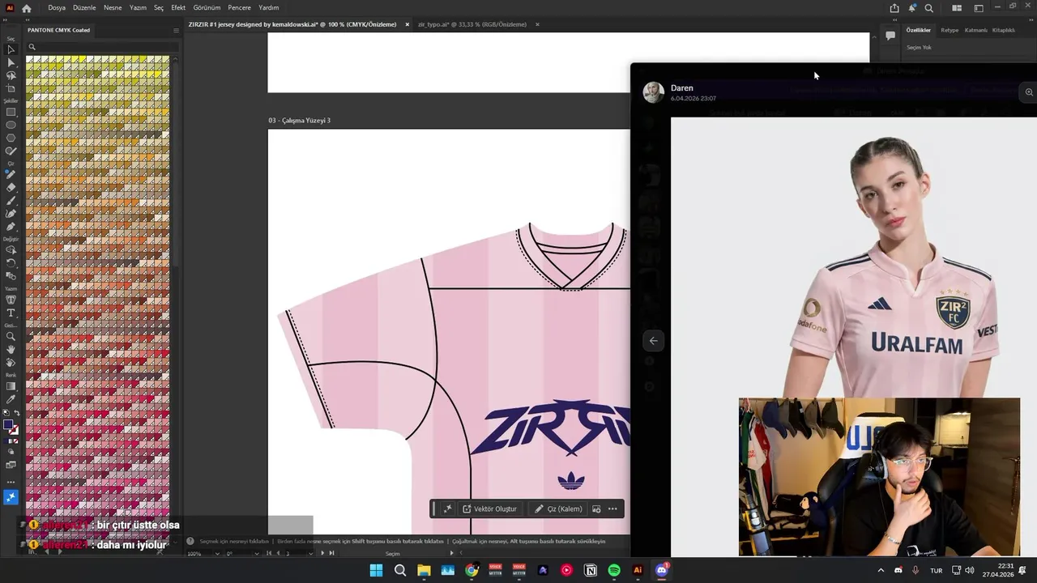Screen dimensions: 1037x583
Task: Open the Nesne menu
Action: tap(113, 8)
